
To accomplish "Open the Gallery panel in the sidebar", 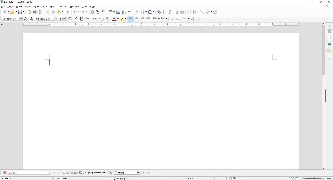I will [x=330, y=51].
